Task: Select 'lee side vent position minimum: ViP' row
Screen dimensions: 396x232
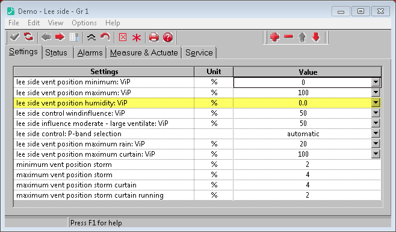Action: 197,82
